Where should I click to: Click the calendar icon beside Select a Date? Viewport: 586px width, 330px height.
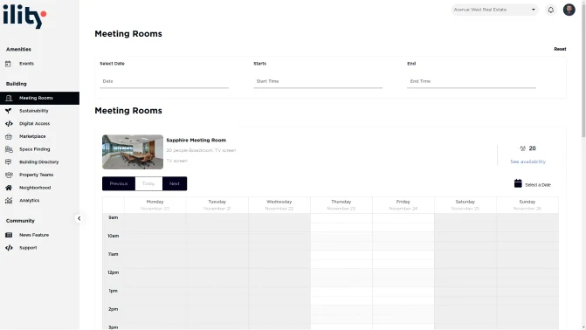tap(518, 183)
